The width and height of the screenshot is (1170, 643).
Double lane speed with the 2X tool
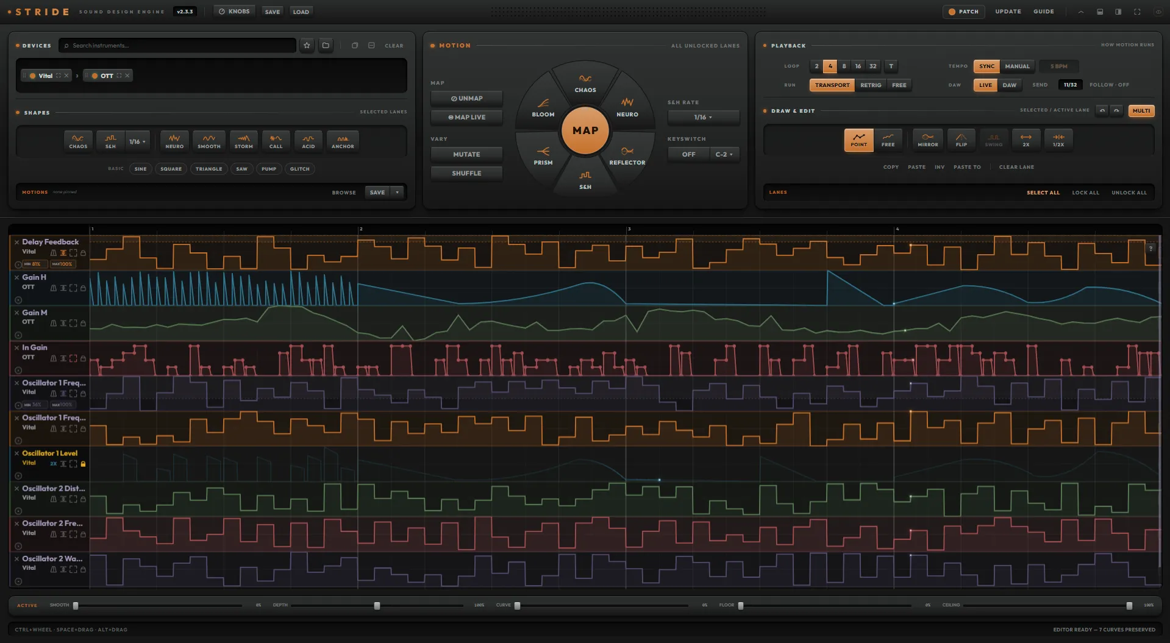click(1026, 140)
